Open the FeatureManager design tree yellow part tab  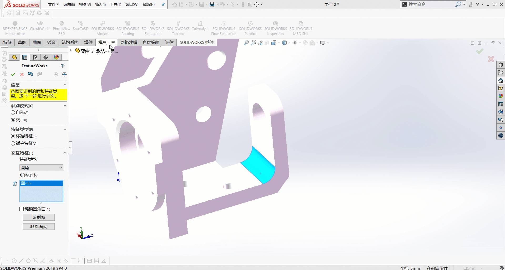[14, 57]
